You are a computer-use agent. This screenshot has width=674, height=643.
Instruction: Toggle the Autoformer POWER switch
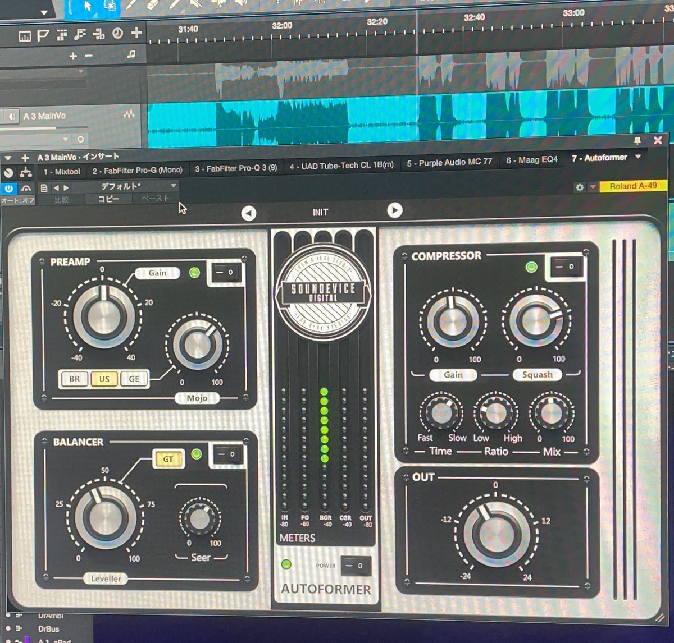pos(356,565)
